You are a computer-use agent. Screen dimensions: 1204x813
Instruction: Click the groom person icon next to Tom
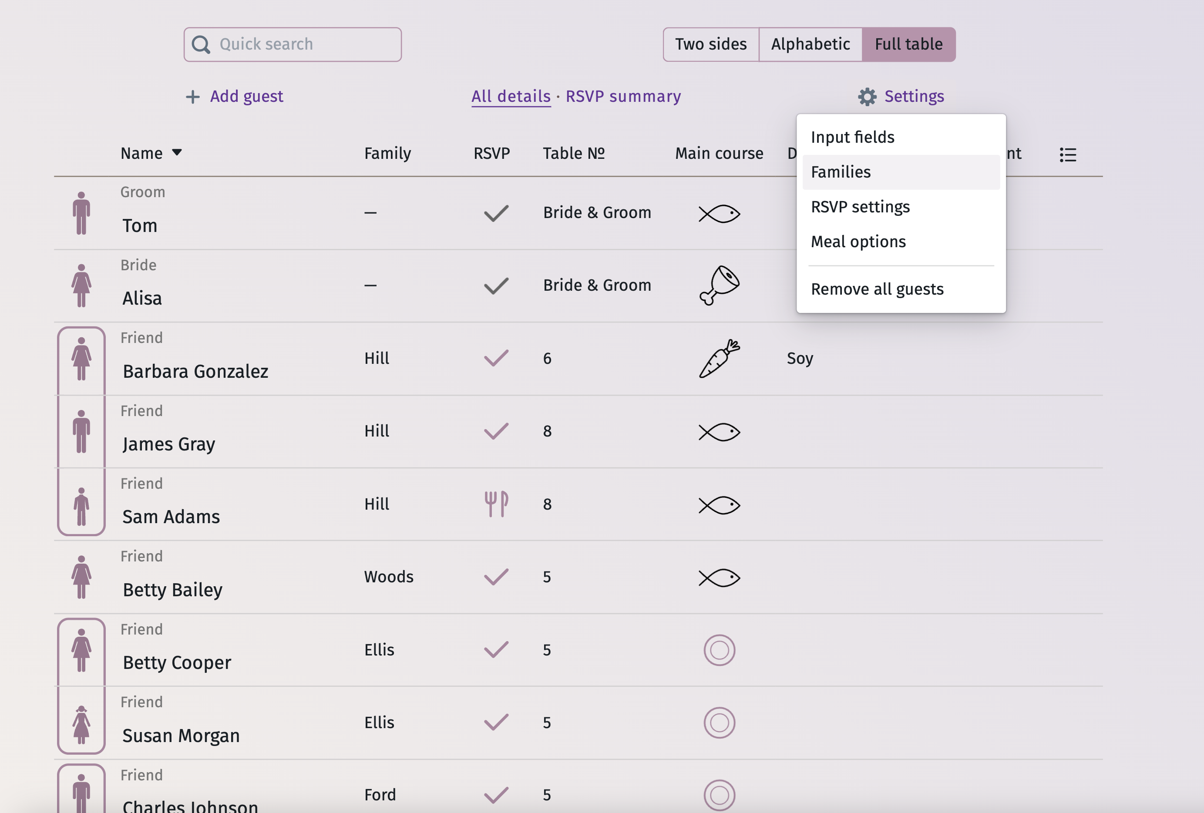[x=81, y=213]
